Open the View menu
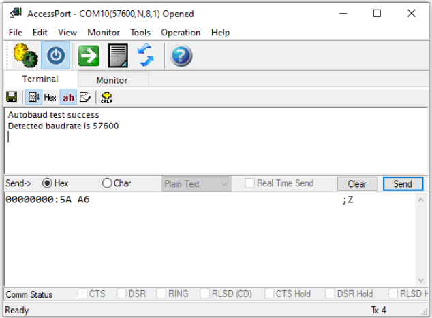This screenshot has height=318, width=432. [x=67, y=33]
